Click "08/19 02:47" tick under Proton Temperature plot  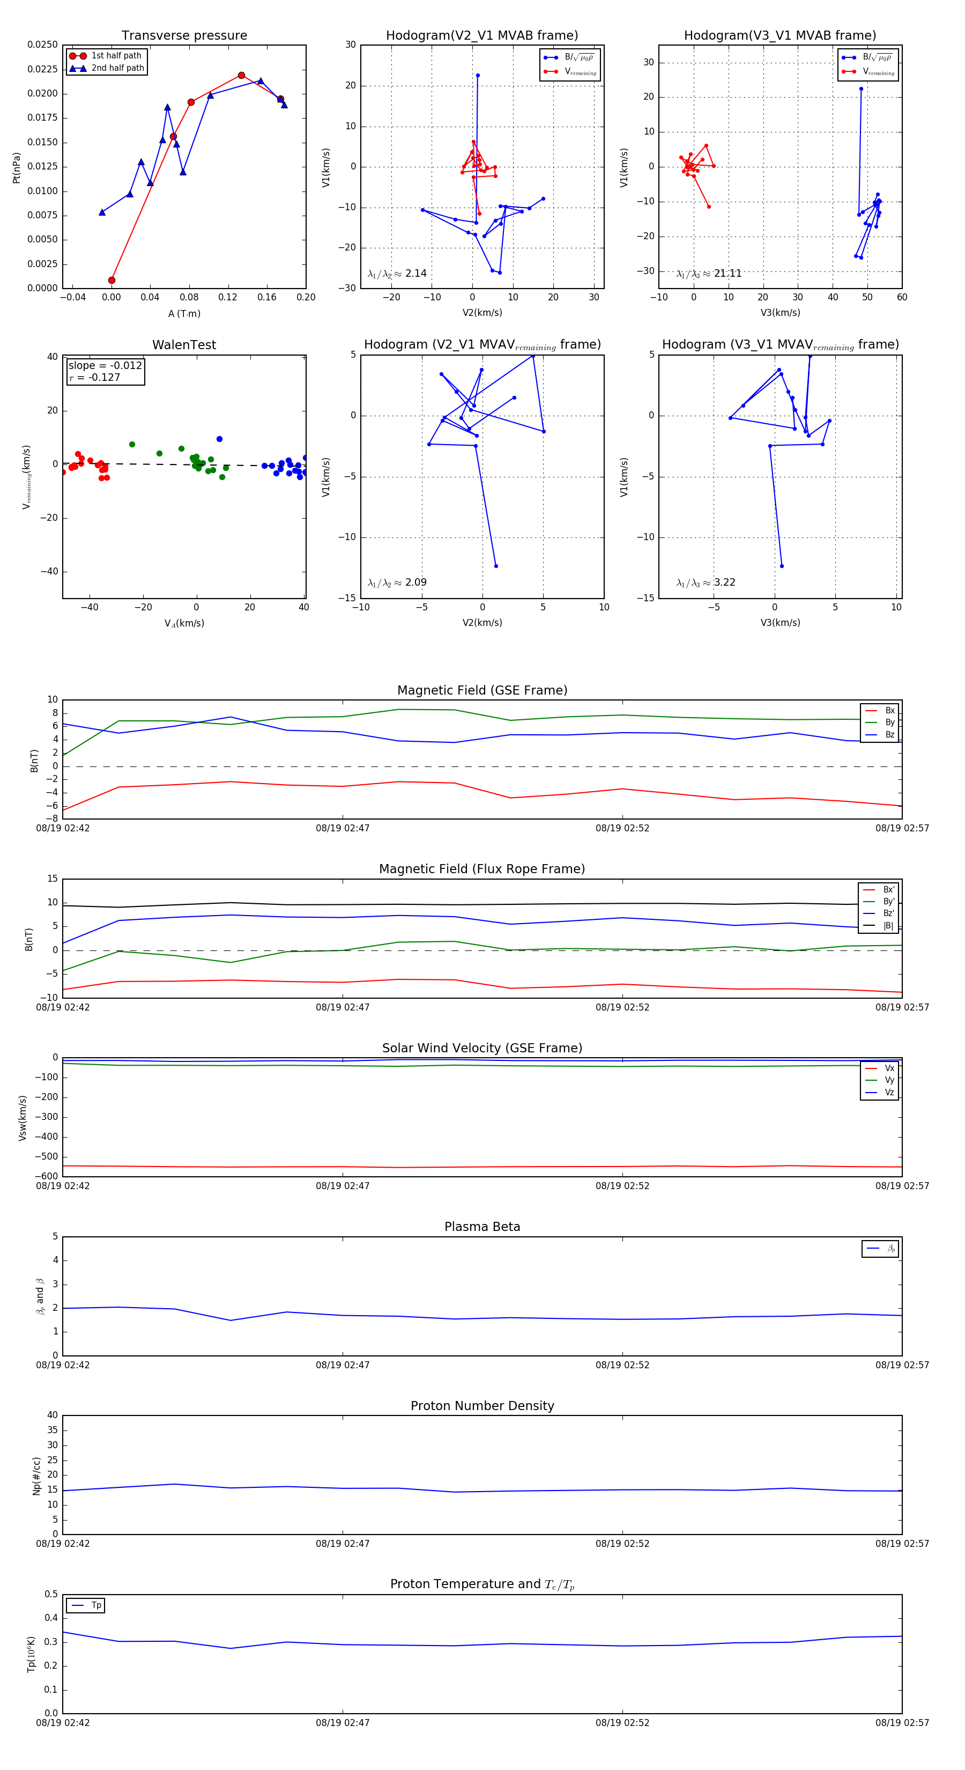pyautogui.click(x=343, y=1723)
